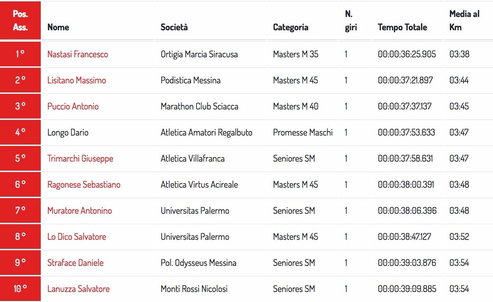This screenshot has height=302, width=493.
Task: Click the Pos. Ass. column header
Action: click(20, 20)
